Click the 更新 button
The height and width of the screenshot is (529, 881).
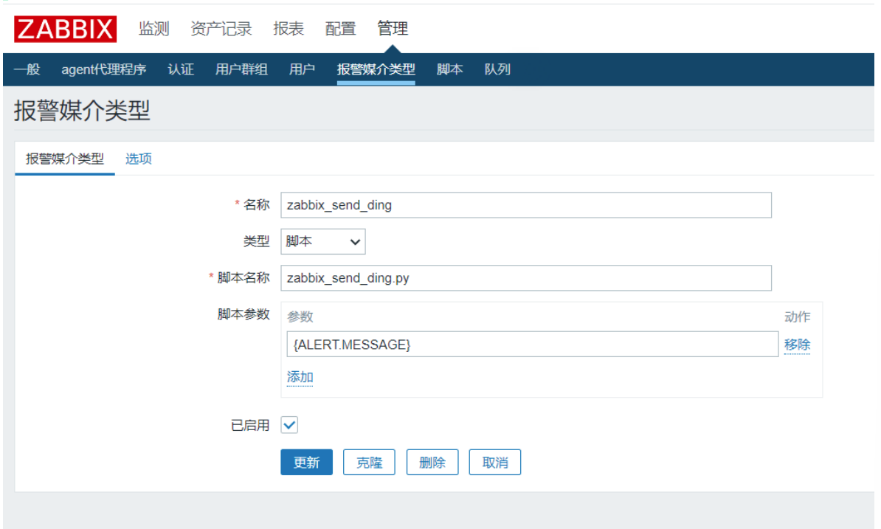[307, 462]
